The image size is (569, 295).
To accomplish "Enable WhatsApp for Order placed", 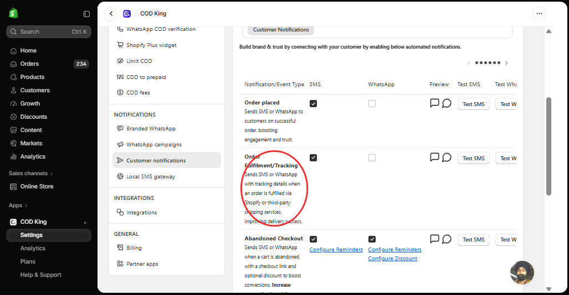I will point(372,103).
